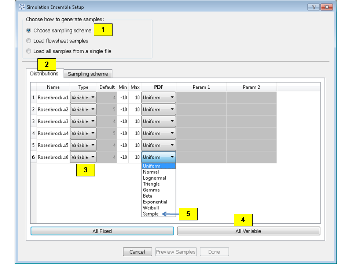Select Sample at the bottom of the list
The height and width of the screenshot is (264, 352).
coord(151,214)
